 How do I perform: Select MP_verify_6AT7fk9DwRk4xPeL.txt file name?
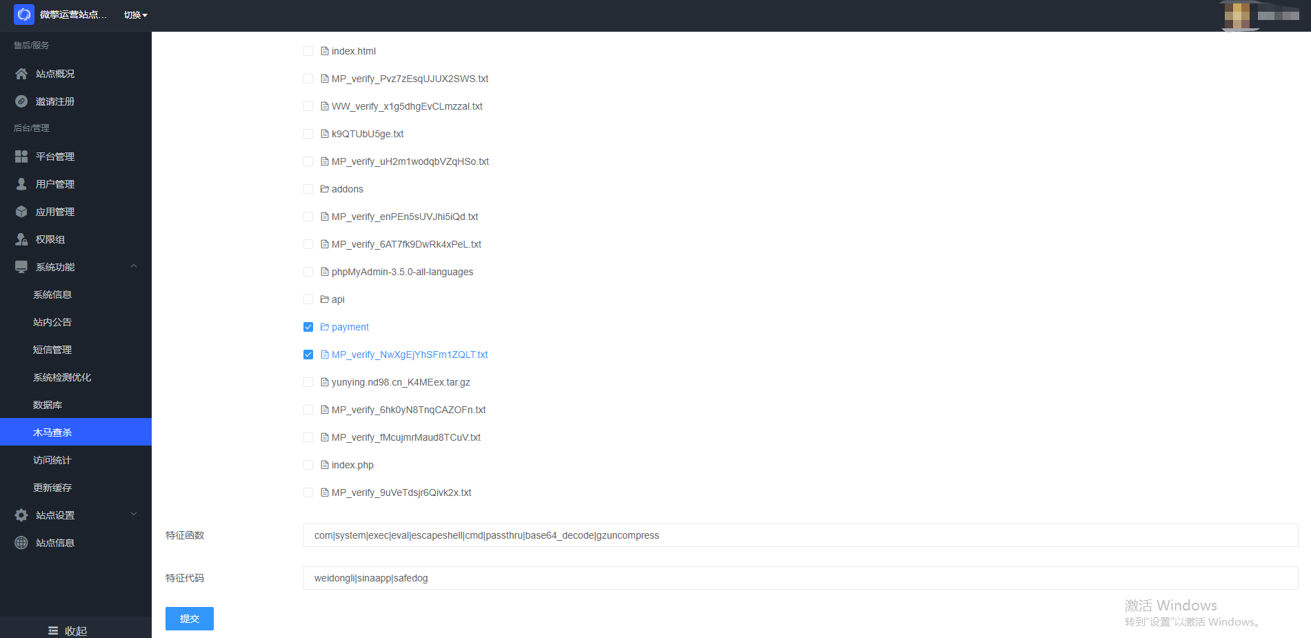406,244
